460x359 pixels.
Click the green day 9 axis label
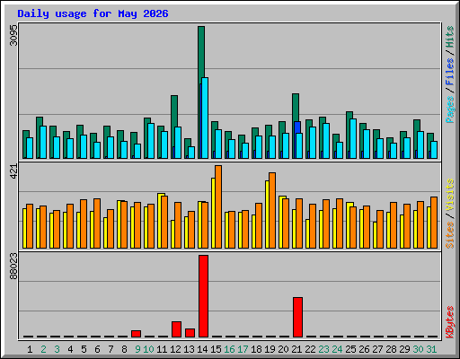pos(137,349)
